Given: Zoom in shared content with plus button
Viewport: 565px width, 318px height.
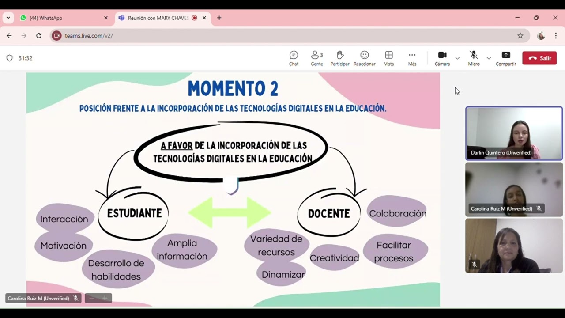Looking at the screenshot, I should 105,298.
